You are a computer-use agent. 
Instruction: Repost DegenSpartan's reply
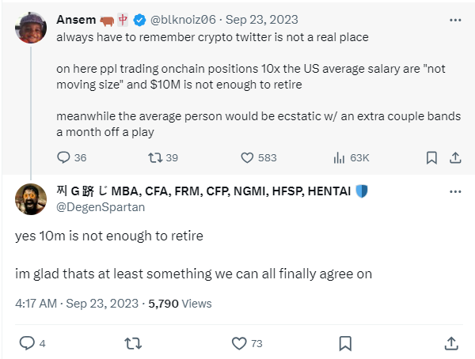(135, 343)
